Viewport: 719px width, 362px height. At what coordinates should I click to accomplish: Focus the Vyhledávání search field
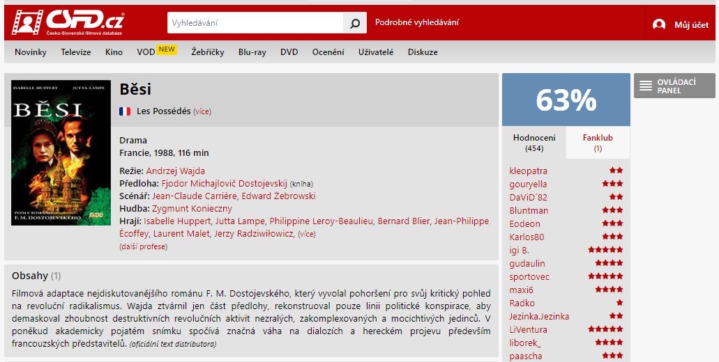[x=255, y=23]
